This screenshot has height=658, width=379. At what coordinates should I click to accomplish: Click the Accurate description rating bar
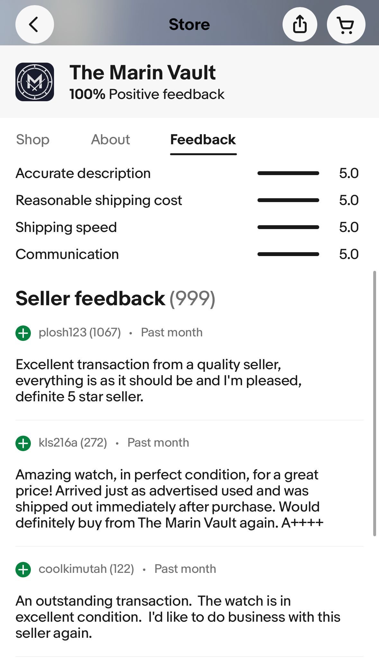(288, 173)
